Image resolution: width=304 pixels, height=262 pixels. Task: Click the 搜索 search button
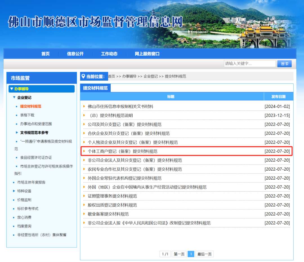pos(284,64)
